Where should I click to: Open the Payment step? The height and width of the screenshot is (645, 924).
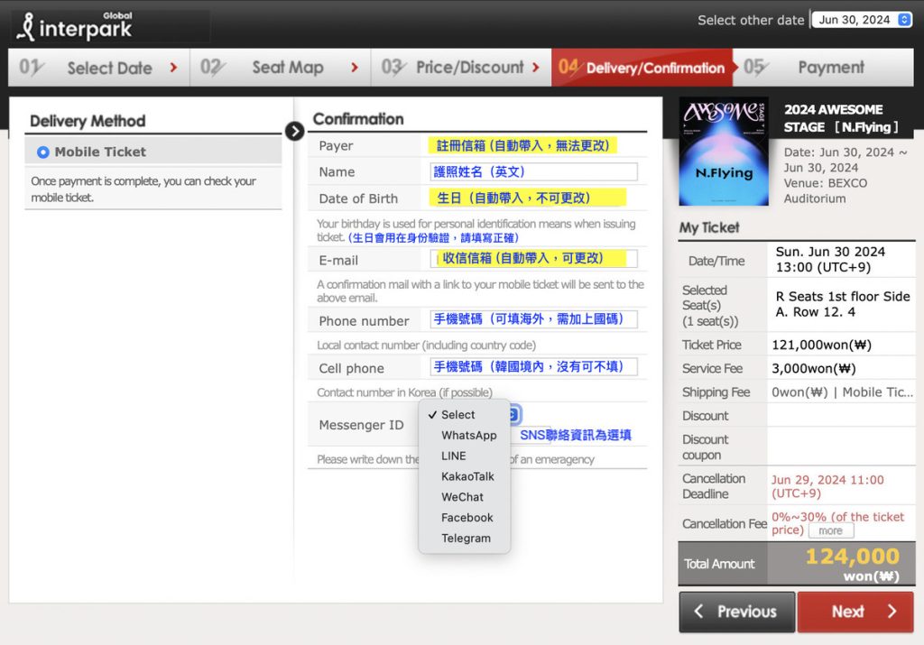[829, 67]
